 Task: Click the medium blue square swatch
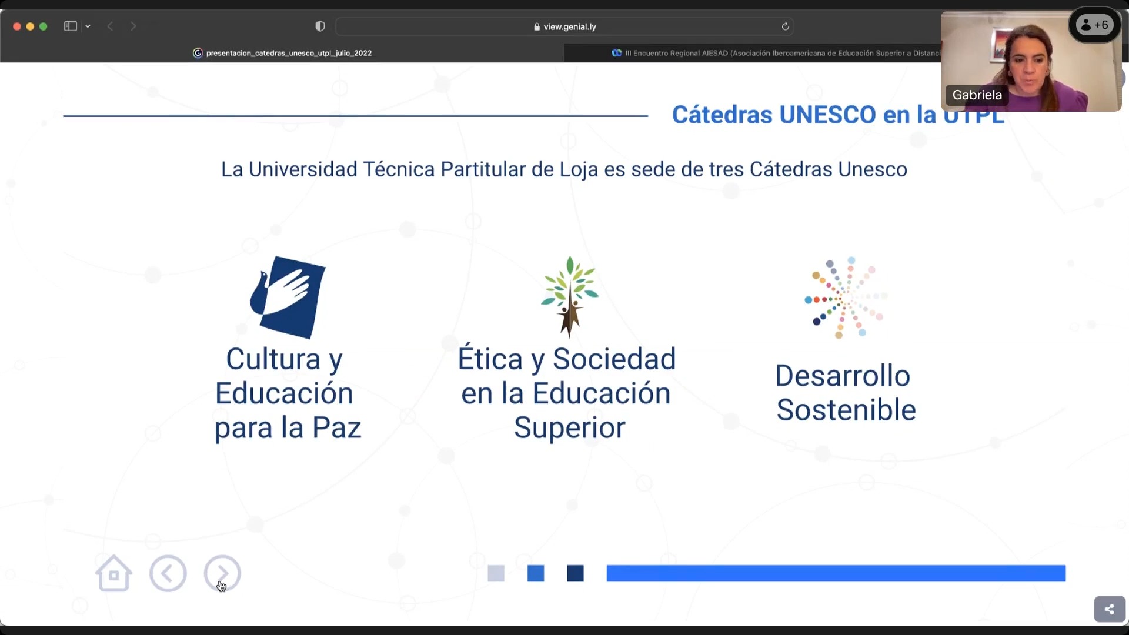click(x=536, y=573)
